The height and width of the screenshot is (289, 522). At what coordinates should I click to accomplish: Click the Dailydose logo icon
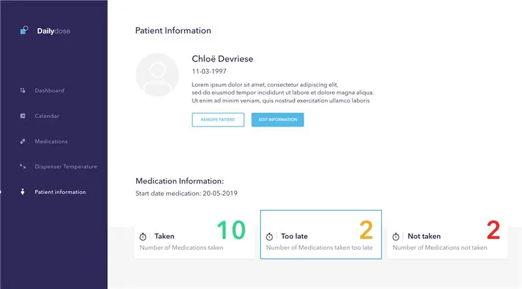(24, 30)
